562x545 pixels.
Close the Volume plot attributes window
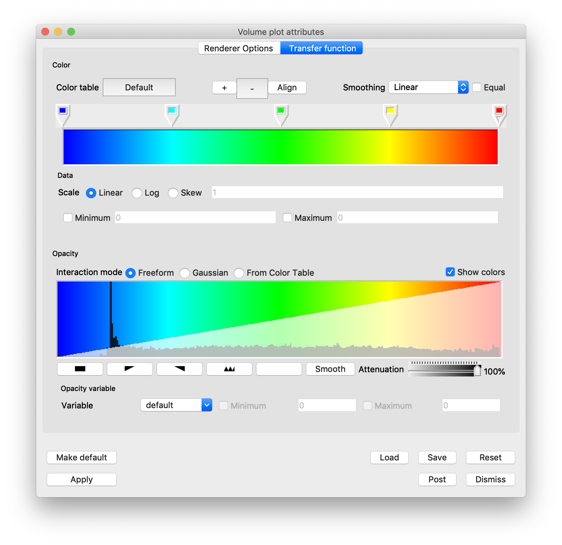45,32
